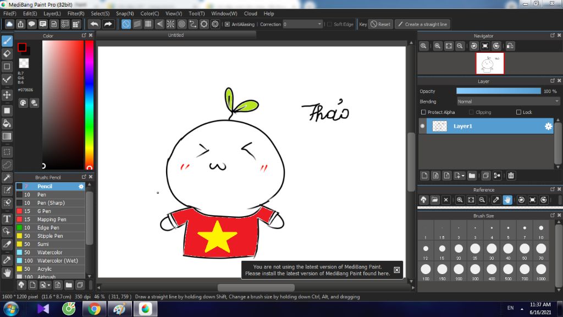Select the Brush tool in left toolbar

point(7,41)
